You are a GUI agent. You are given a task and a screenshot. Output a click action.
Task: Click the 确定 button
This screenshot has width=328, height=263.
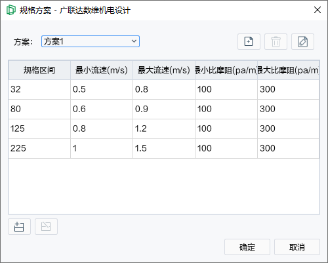[247, 247]
